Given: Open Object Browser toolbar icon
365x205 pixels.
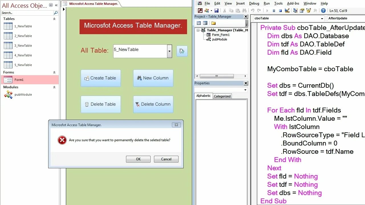Looking at the screenshot, I should [309, 11].
